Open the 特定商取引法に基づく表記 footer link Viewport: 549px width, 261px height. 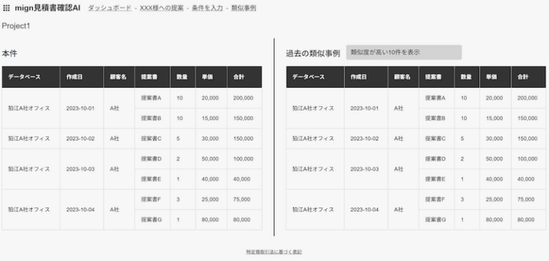(x=274, y=252)
